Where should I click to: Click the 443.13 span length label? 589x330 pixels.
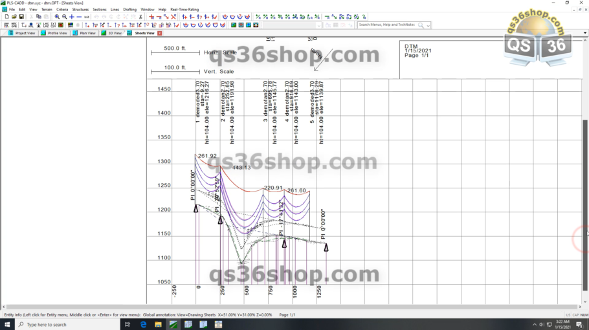point(241,168)
